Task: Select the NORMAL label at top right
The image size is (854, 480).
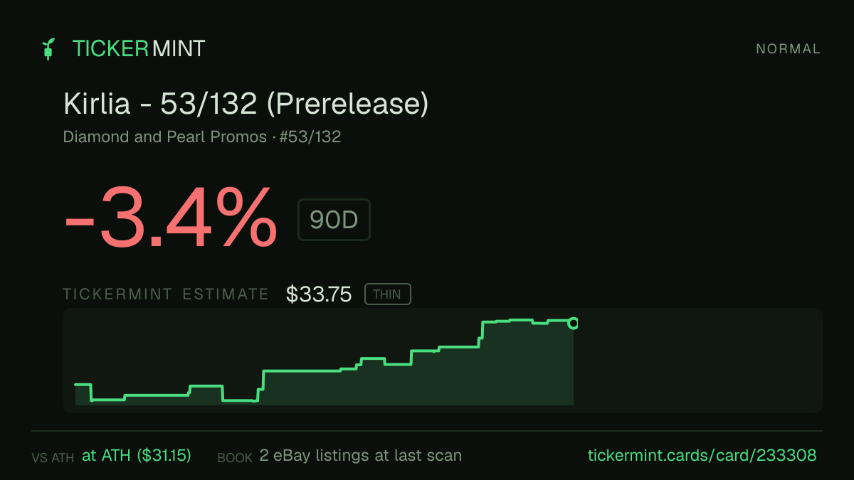Action: click(788, 49)
